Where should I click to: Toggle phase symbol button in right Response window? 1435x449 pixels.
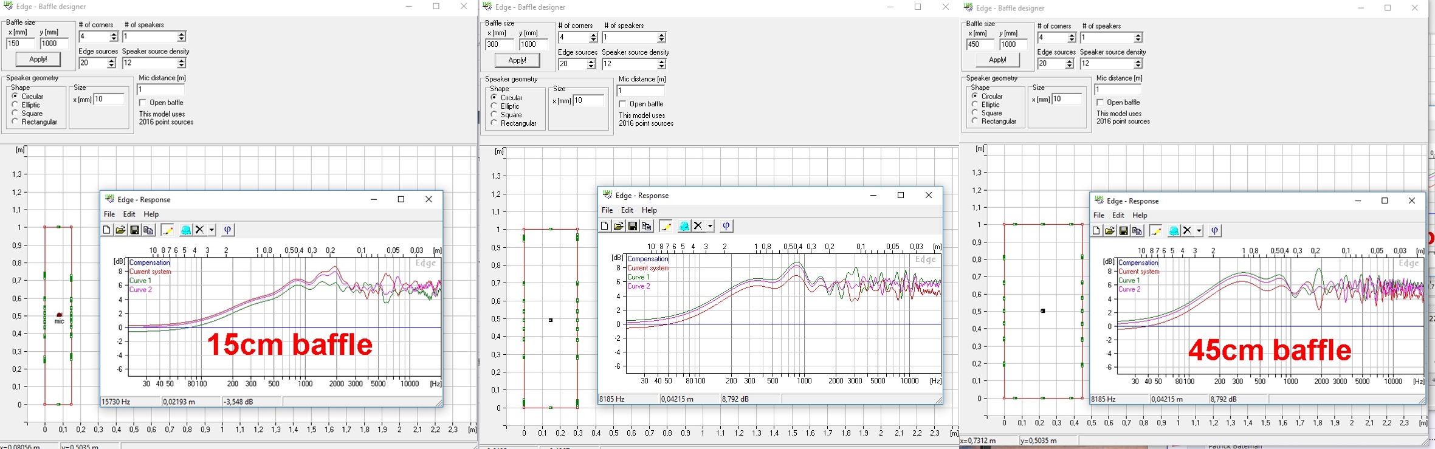tap(1215, 231)
